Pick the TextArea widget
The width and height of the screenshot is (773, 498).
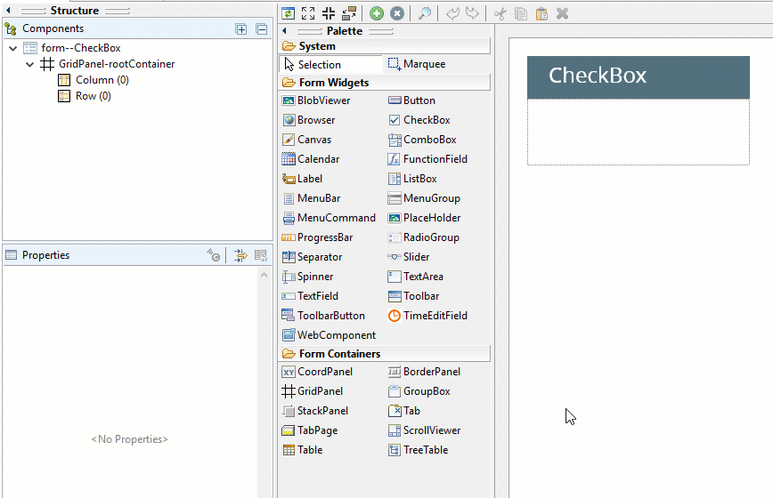point(416,277)
